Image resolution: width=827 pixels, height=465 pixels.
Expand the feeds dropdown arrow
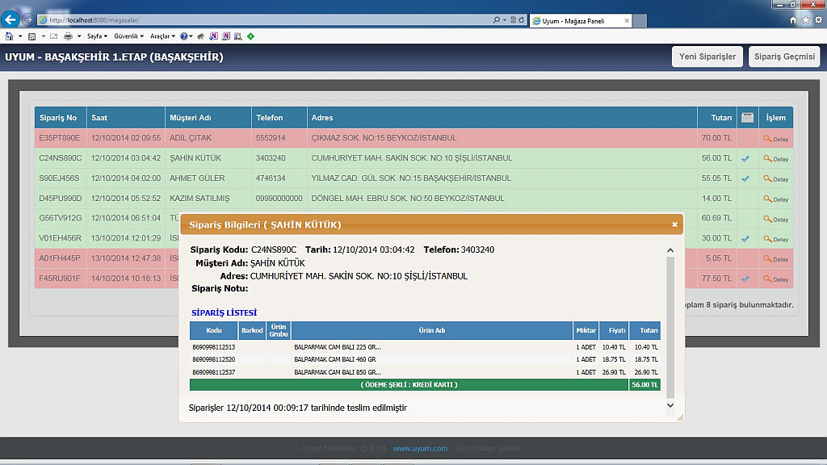(x=44, y=36)
